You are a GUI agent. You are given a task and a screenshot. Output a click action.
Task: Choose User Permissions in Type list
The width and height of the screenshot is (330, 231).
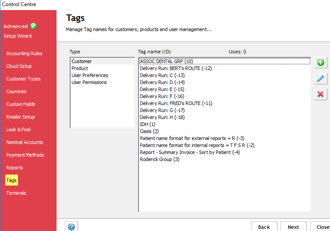(89, 82)
